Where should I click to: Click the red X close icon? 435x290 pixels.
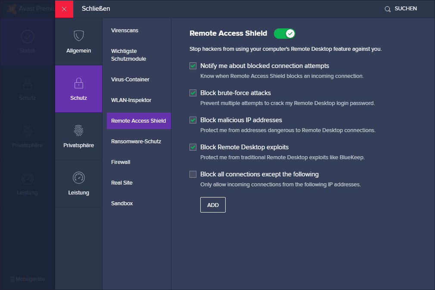pos(64,9)
